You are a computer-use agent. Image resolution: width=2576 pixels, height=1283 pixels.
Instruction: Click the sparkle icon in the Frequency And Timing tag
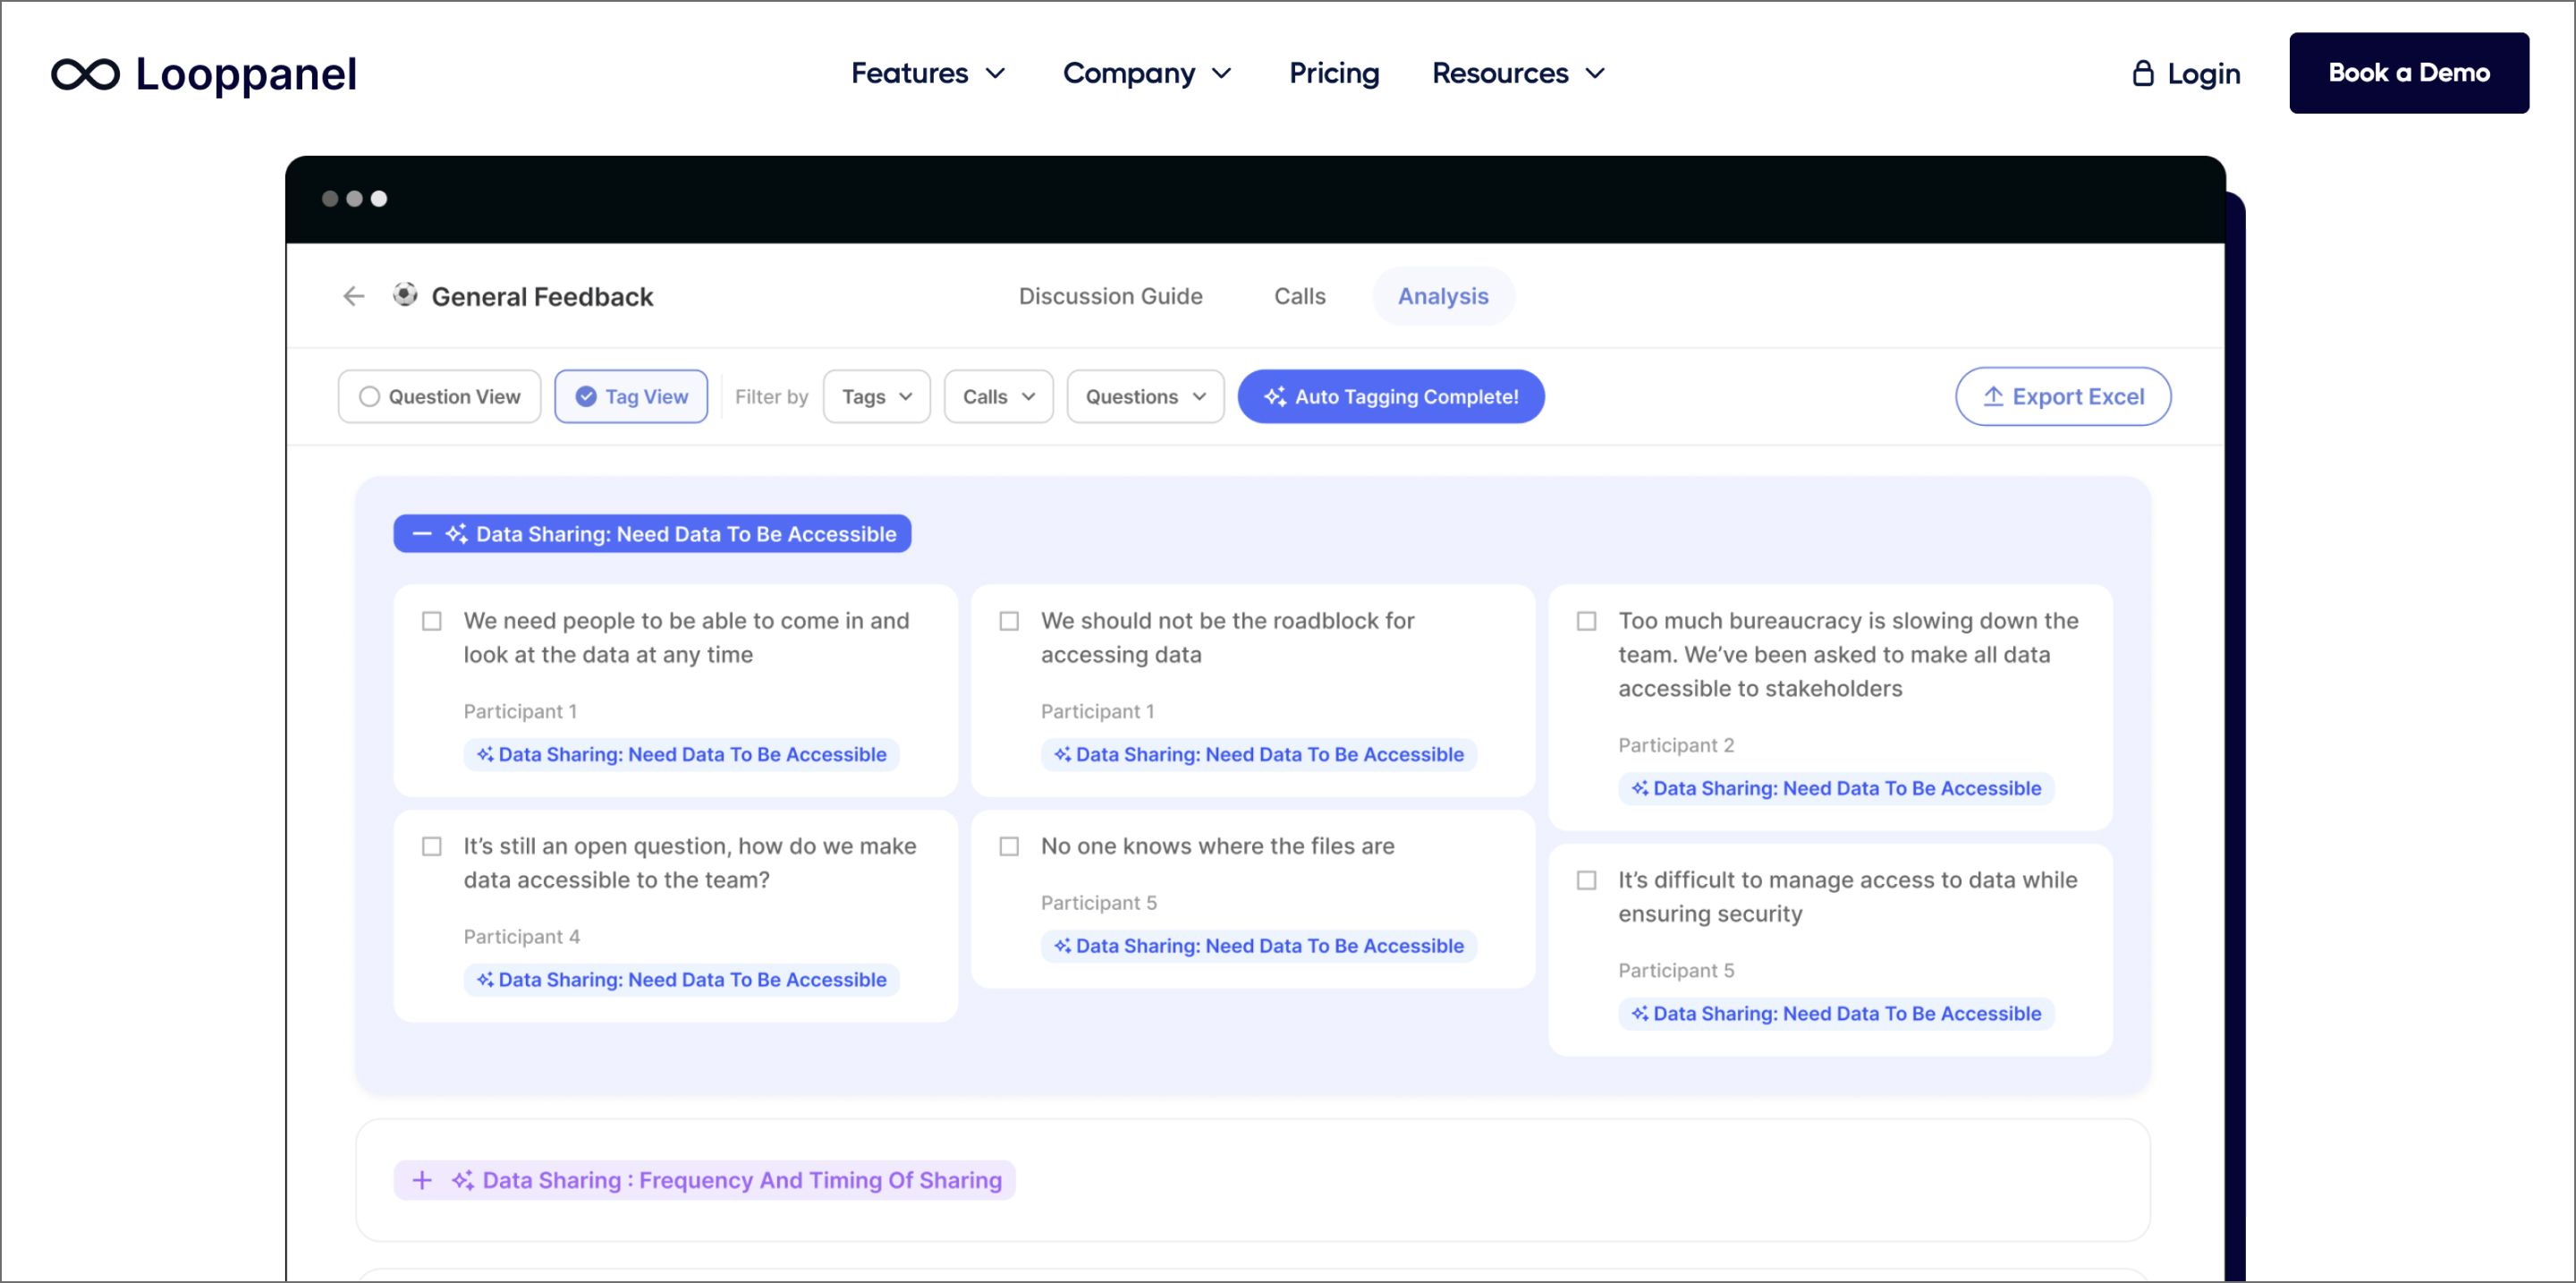coord(462,1180)
